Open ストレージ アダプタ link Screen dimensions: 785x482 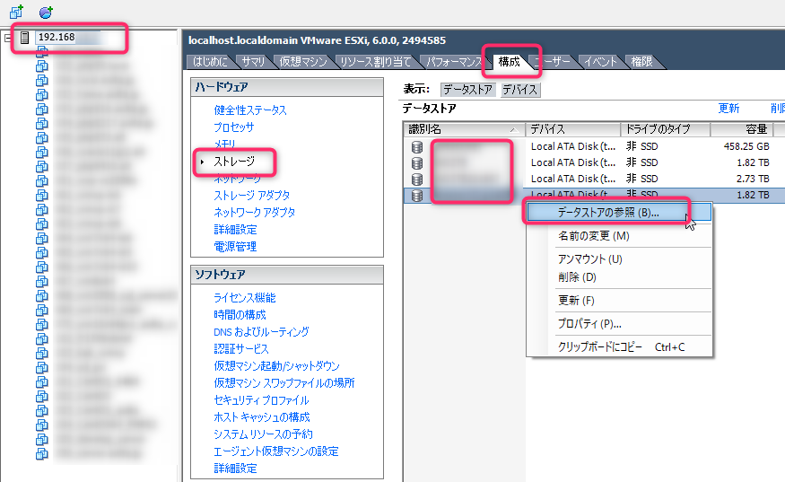252,196
